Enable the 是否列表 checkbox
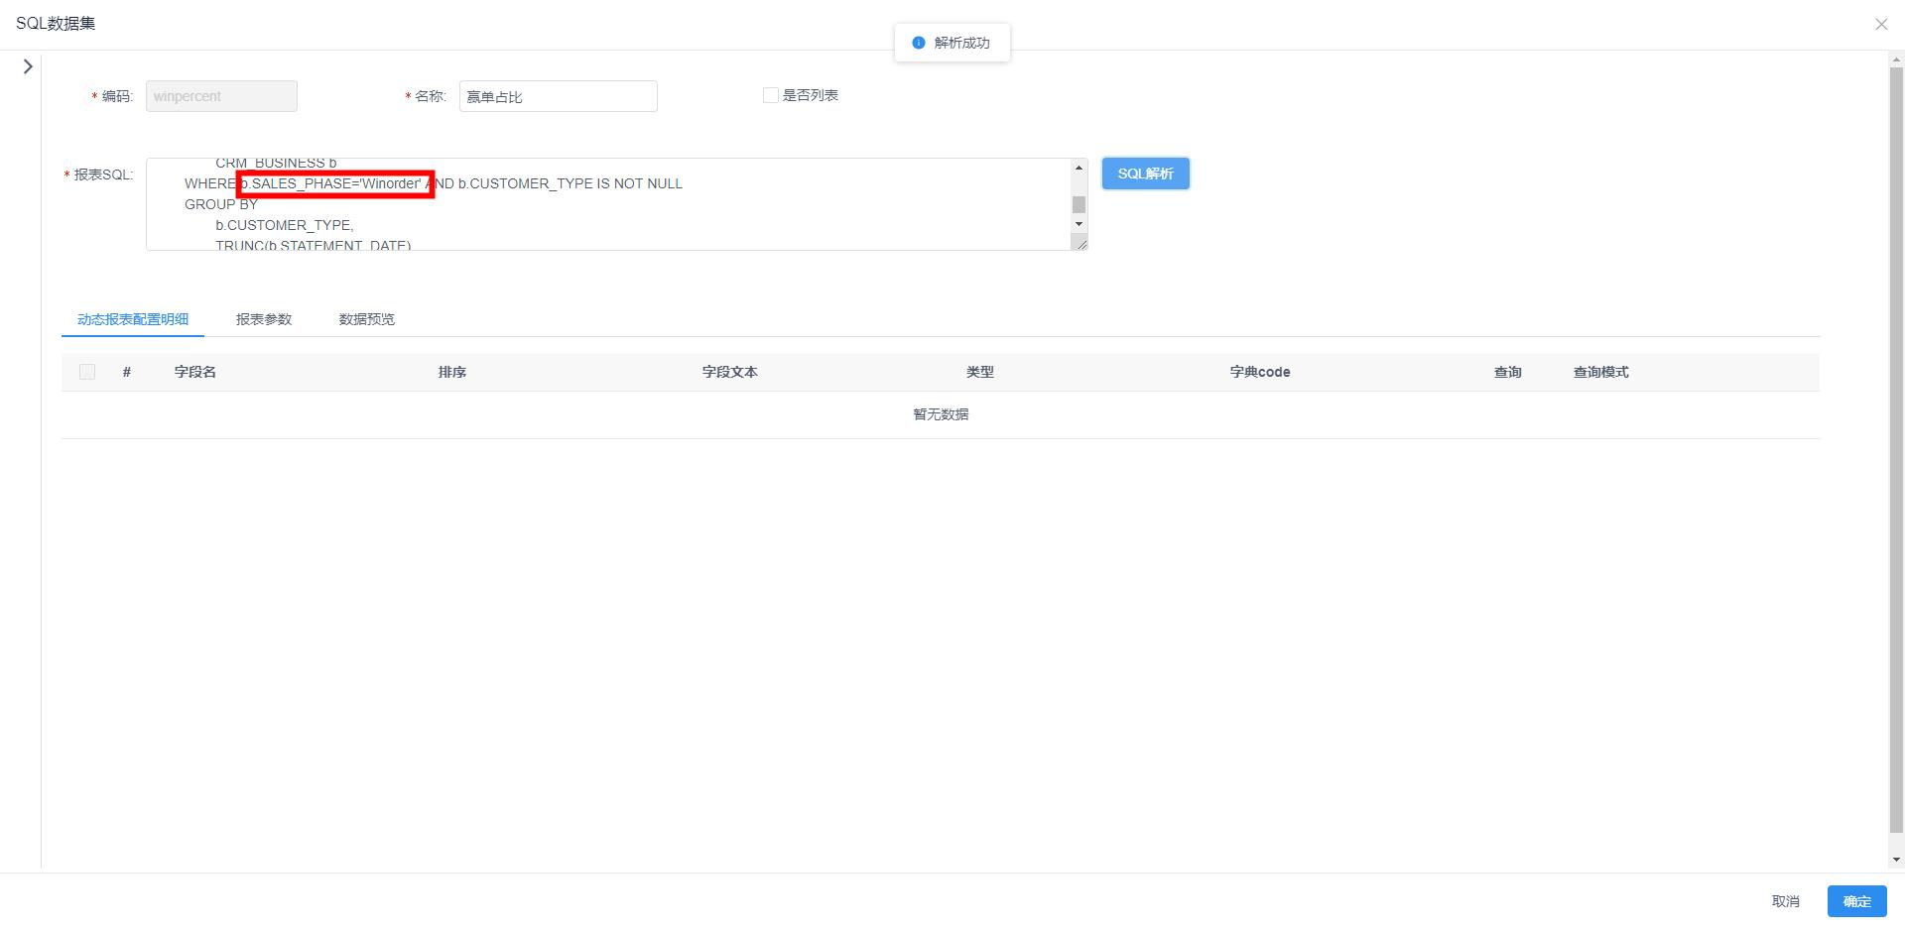Viewport: 1905px width, 929px height. tap(770, 94)
